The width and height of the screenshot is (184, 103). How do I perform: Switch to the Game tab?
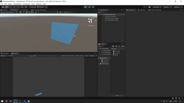coord(14,54)
